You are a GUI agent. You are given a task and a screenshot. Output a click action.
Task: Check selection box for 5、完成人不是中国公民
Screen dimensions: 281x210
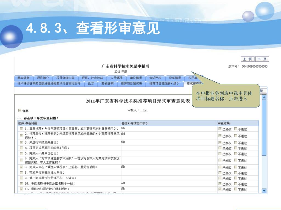[21, 153]
